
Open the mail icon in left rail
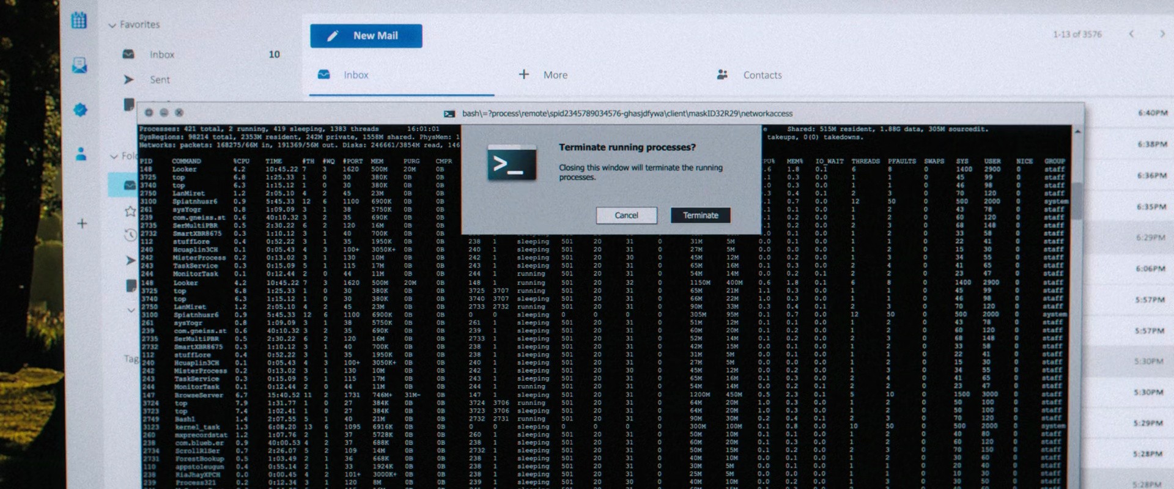pyautogui.click(x=79, y=65)
